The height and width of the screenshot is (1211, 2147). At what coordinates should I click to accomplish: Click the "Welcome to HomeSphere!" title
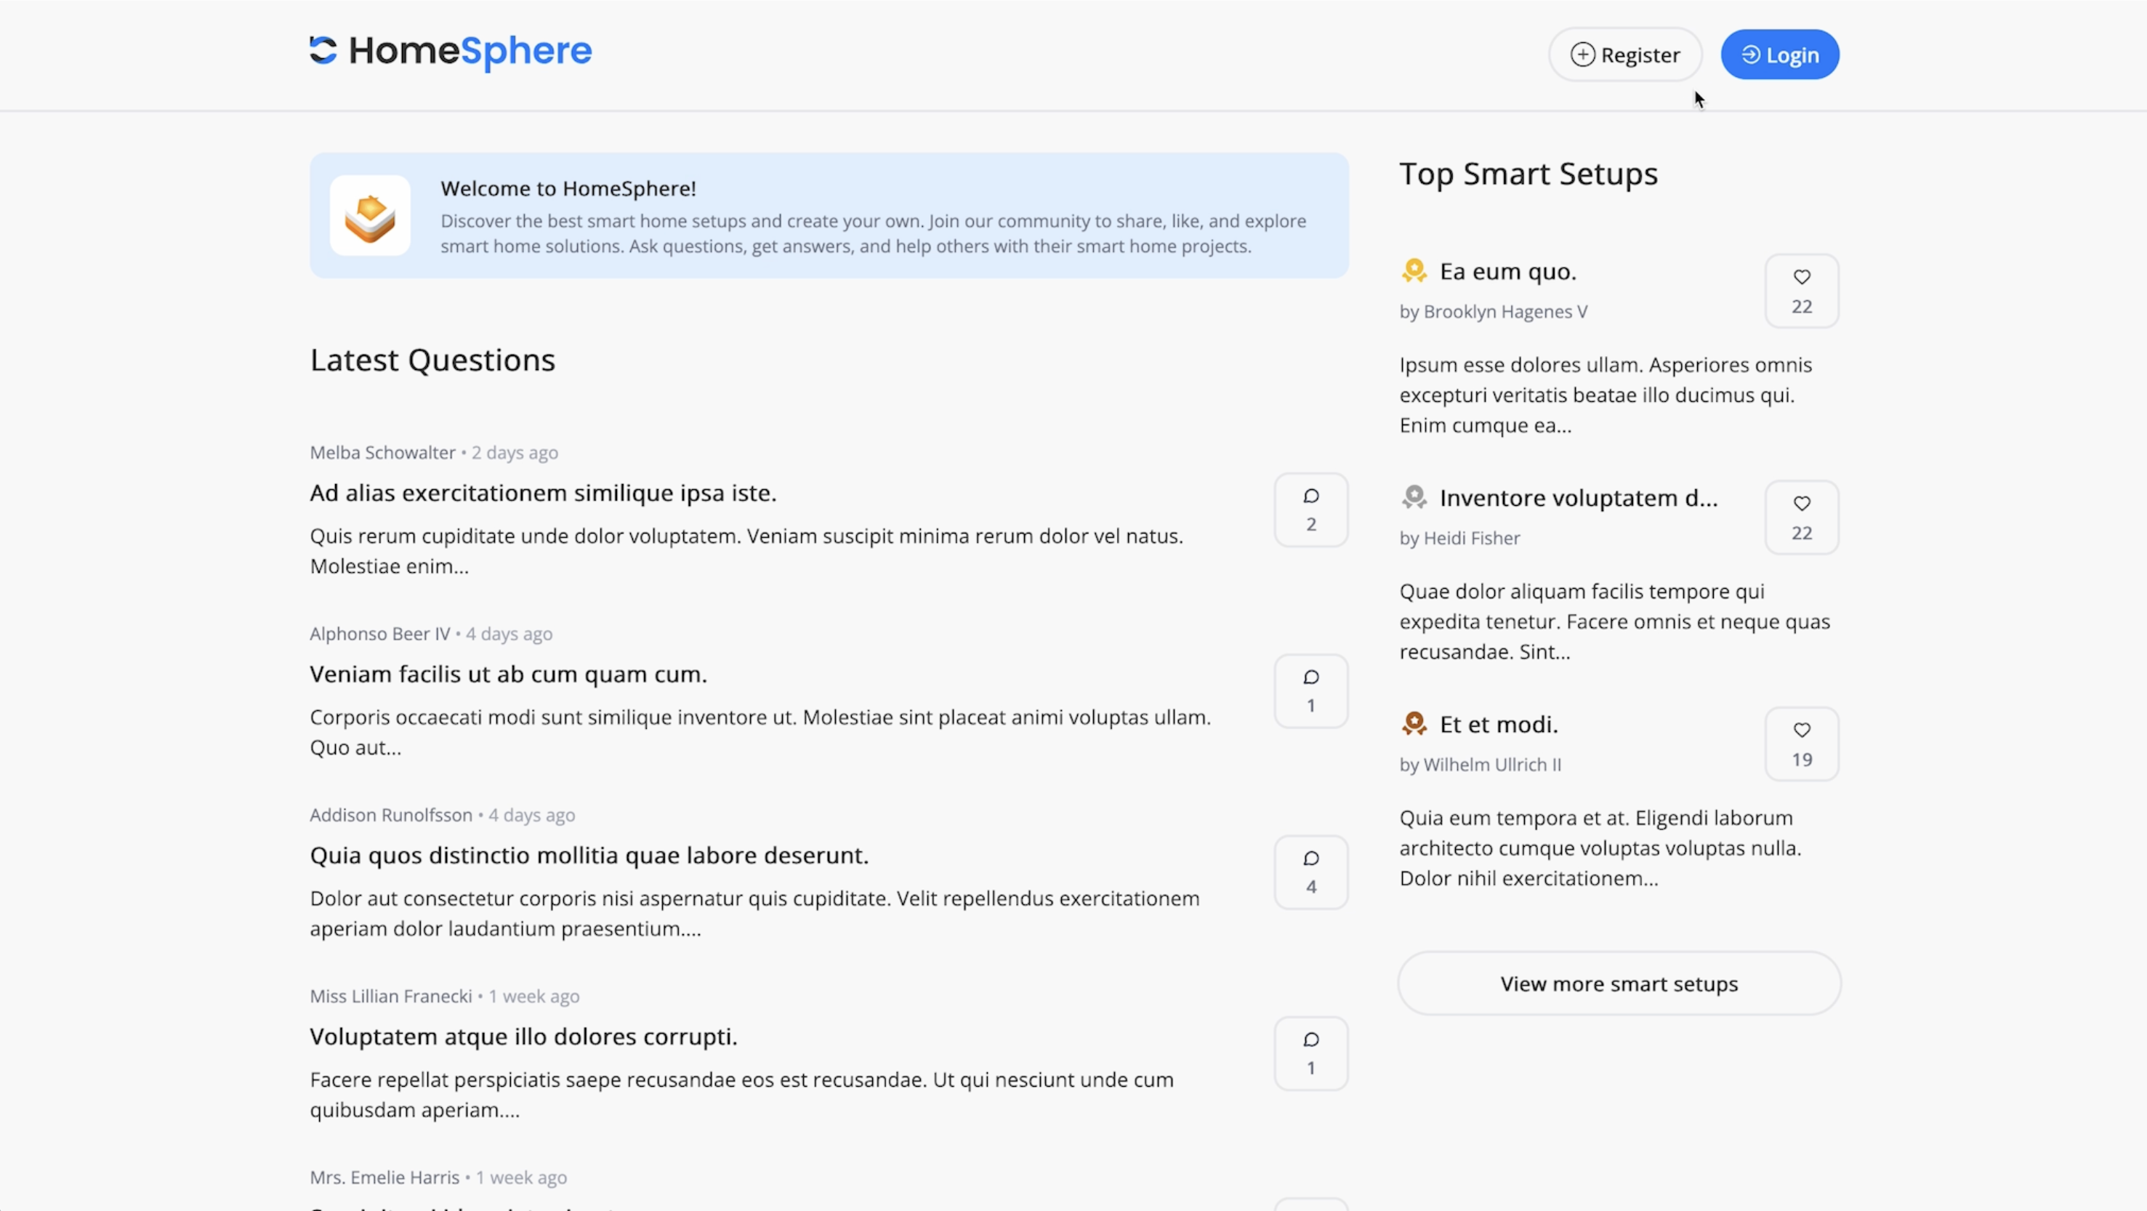[x=568, y=188]
